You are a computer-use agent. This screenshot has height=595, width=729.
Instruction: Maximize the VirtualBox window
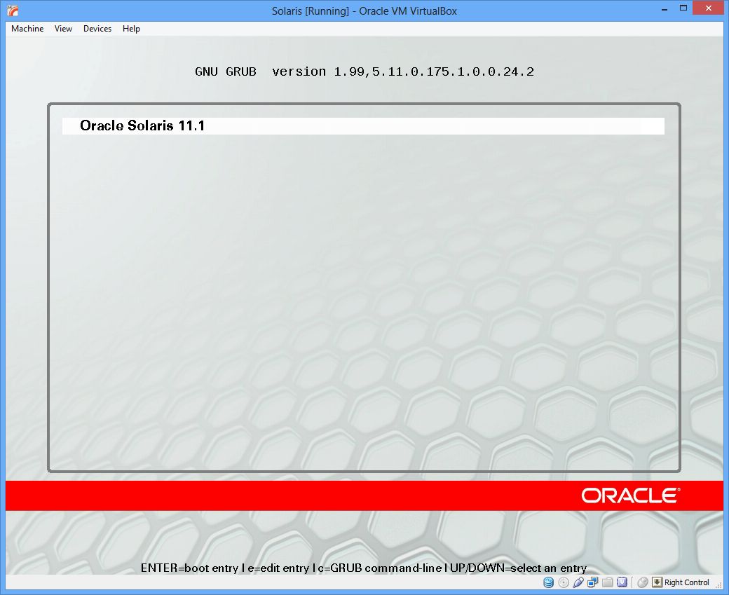[x=683, y=8]
